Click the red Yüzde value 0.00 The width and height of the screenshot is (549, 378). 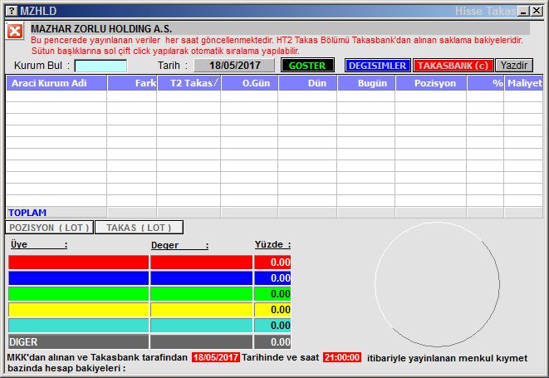point(272,263)
